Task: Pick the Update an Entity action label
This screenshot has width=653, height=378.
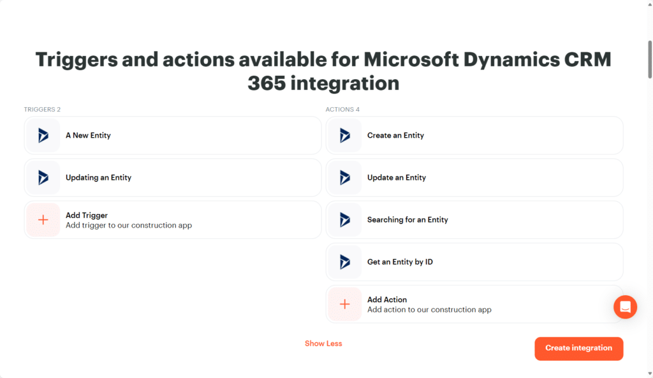Action: point(396,177)
